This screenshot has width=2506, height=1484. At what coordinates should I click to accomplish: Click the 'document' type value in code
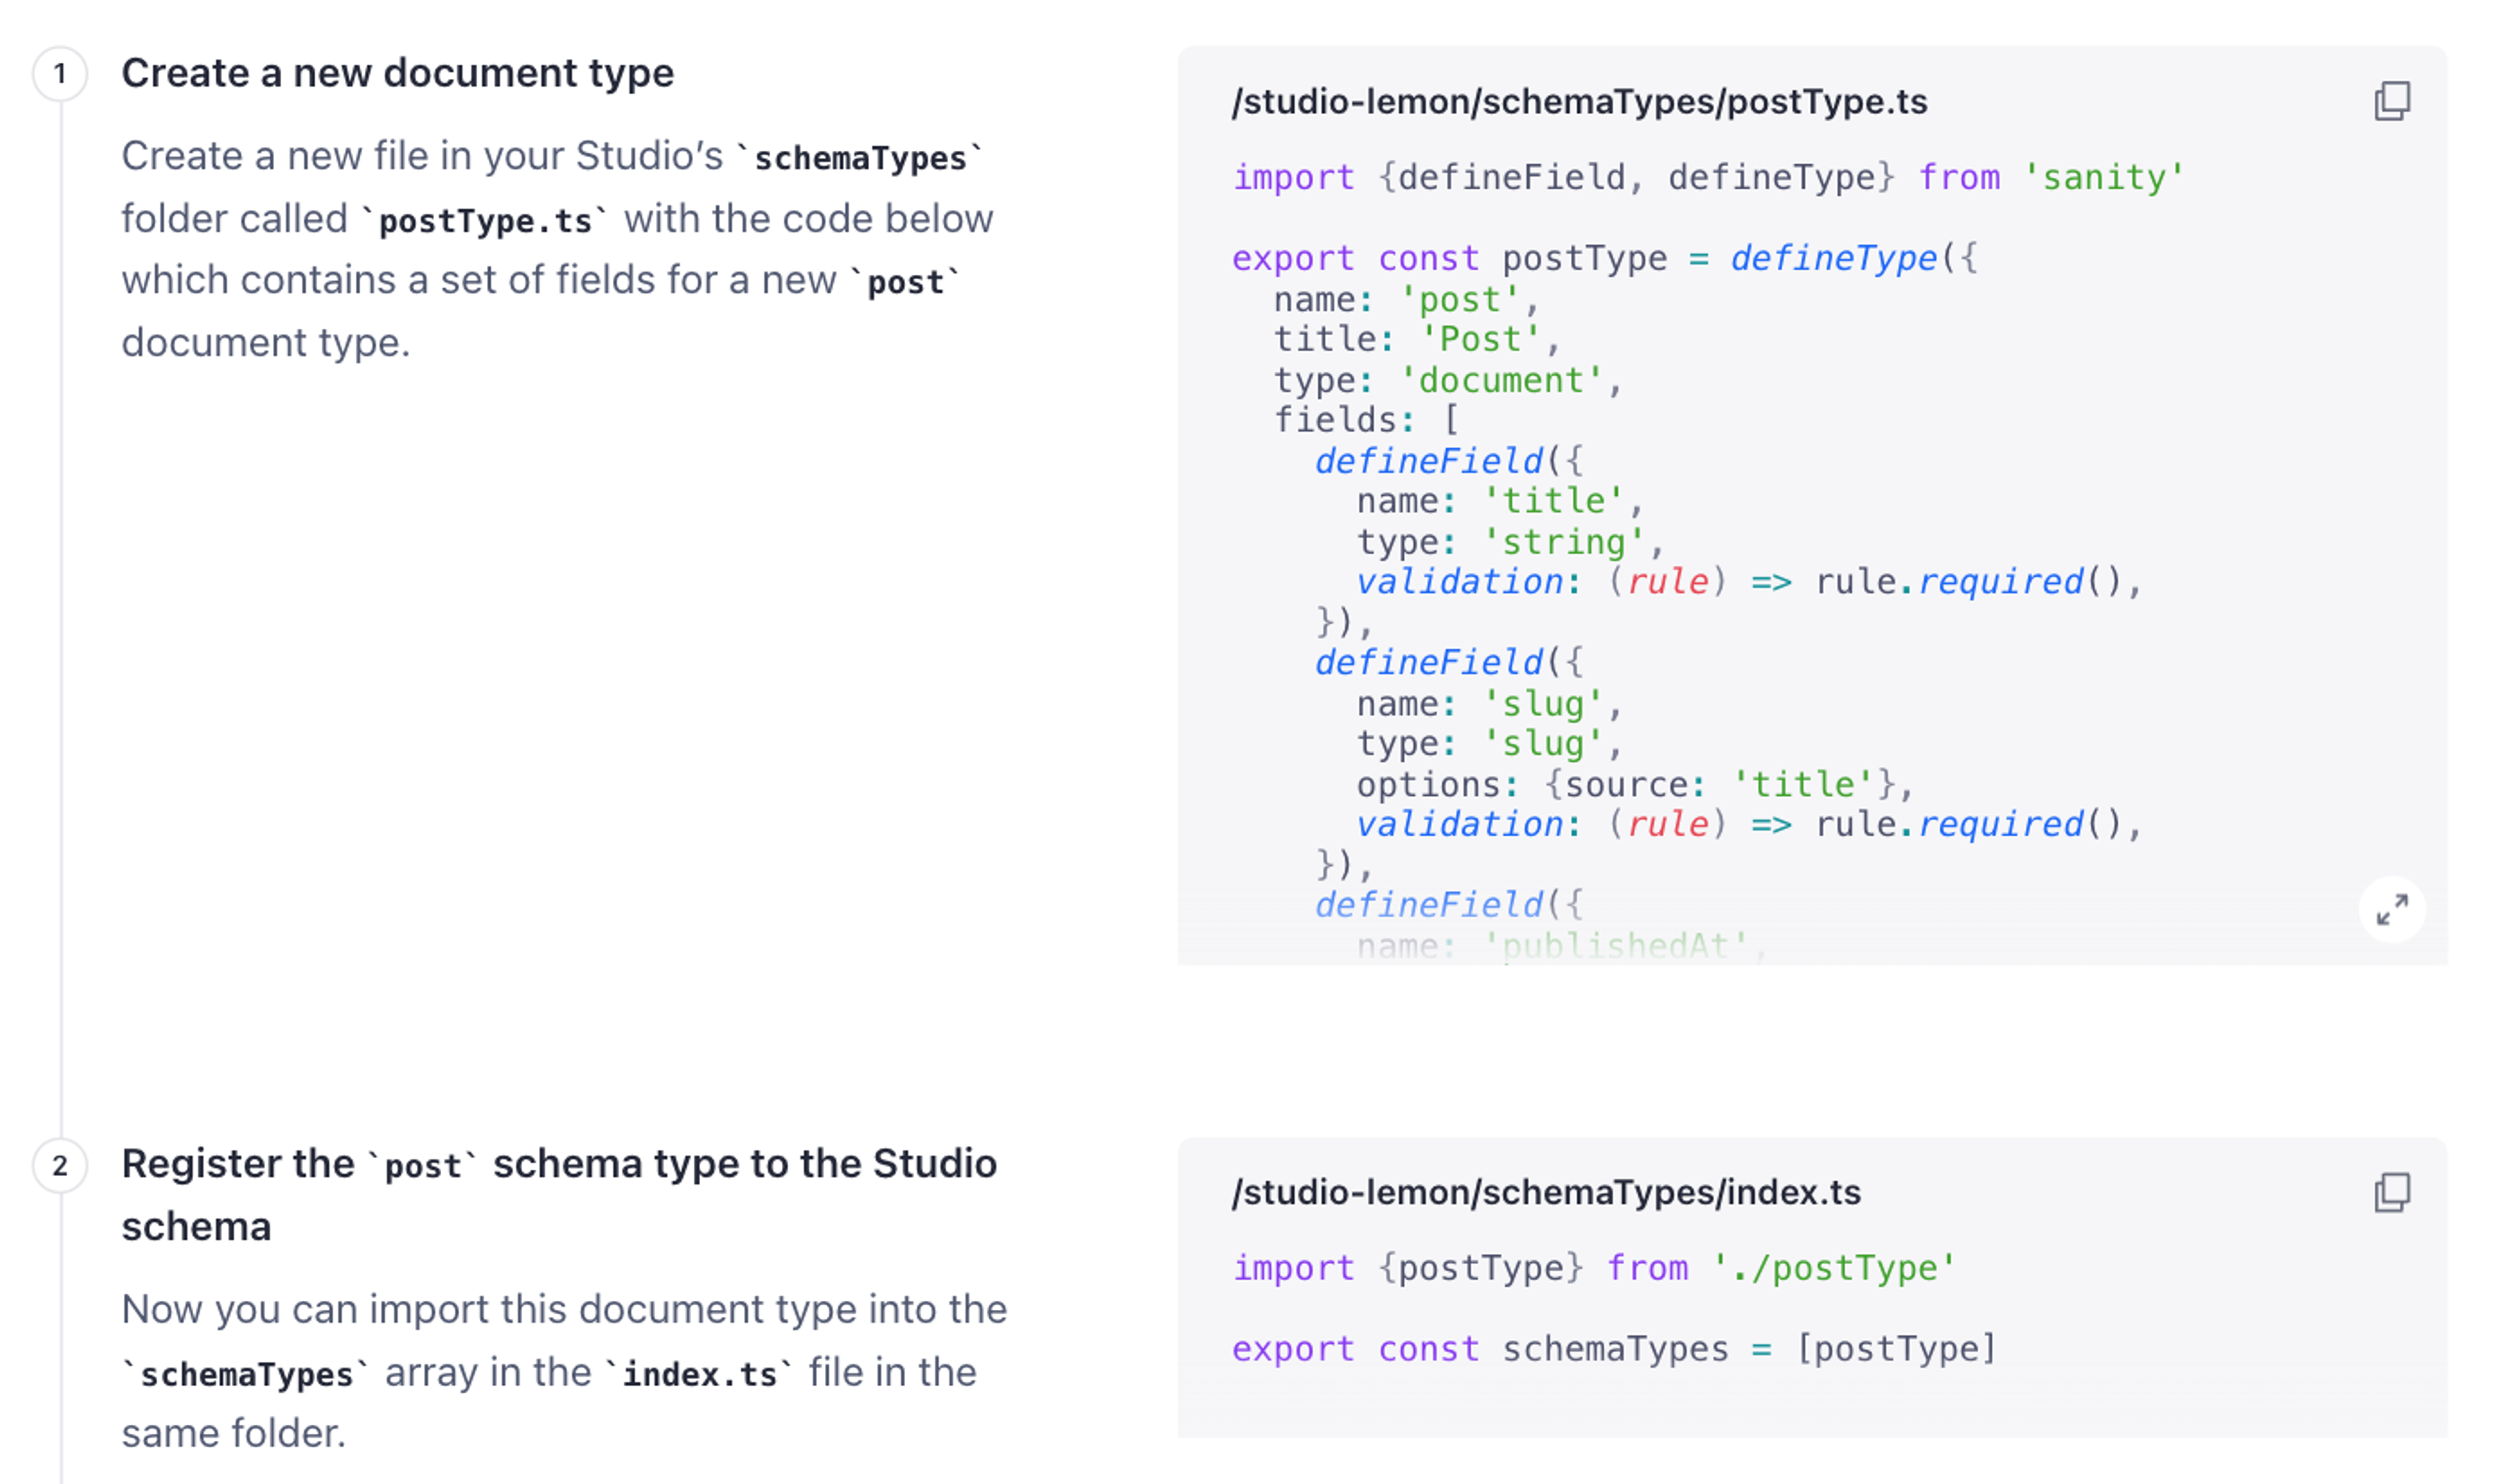click(x=1500, y=380)
